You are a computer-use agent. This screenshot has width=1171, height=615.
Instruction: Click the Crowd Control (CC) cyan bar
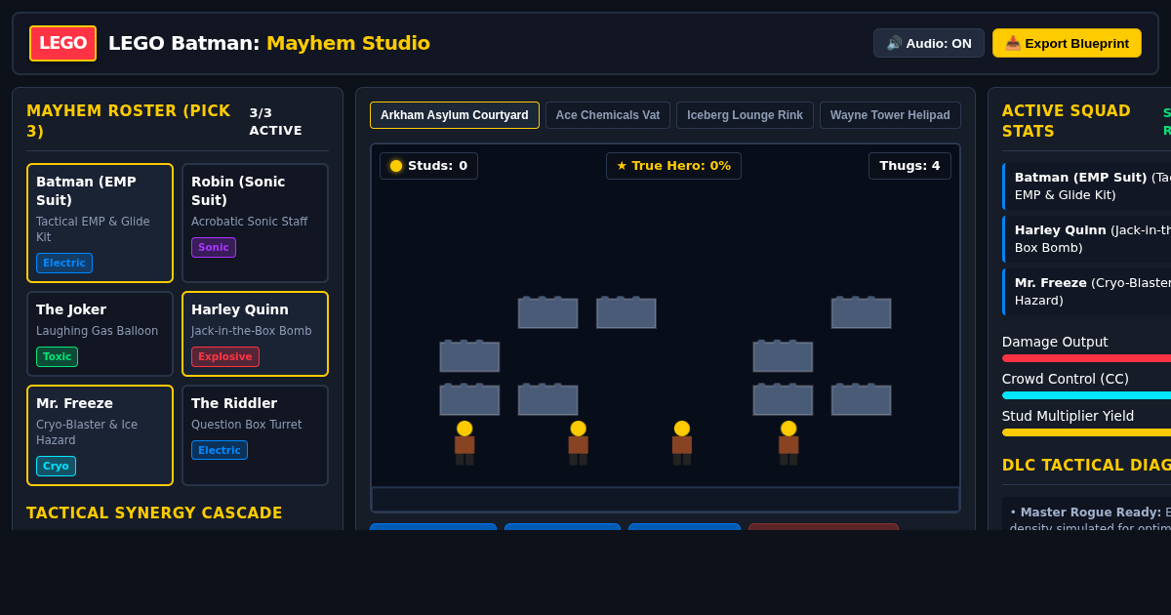(1086, 395)
